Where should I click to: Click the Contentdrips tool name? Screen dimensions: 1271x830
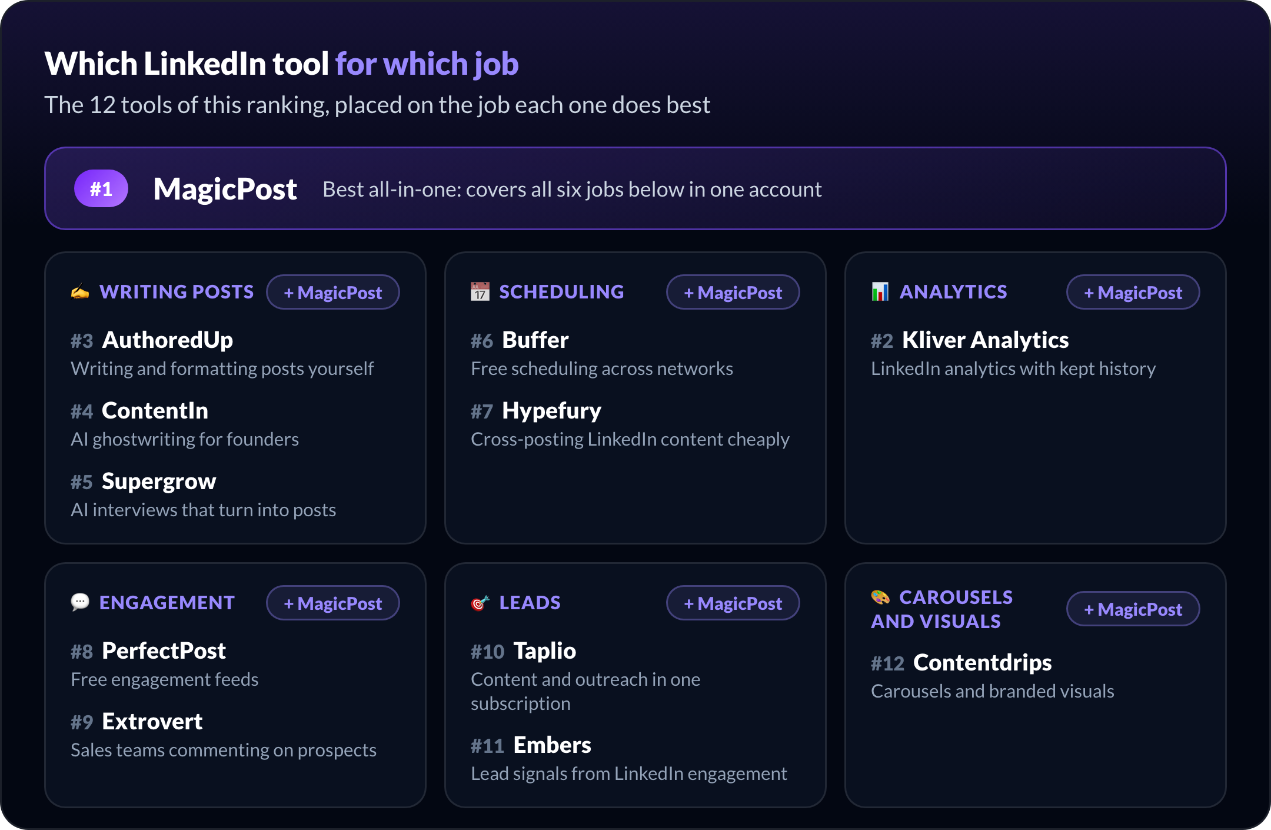[x=983, y=663]
